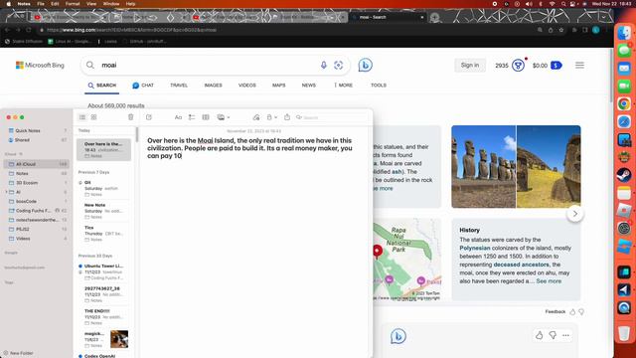Click the $0.00 cashback badge

(548, 66)
